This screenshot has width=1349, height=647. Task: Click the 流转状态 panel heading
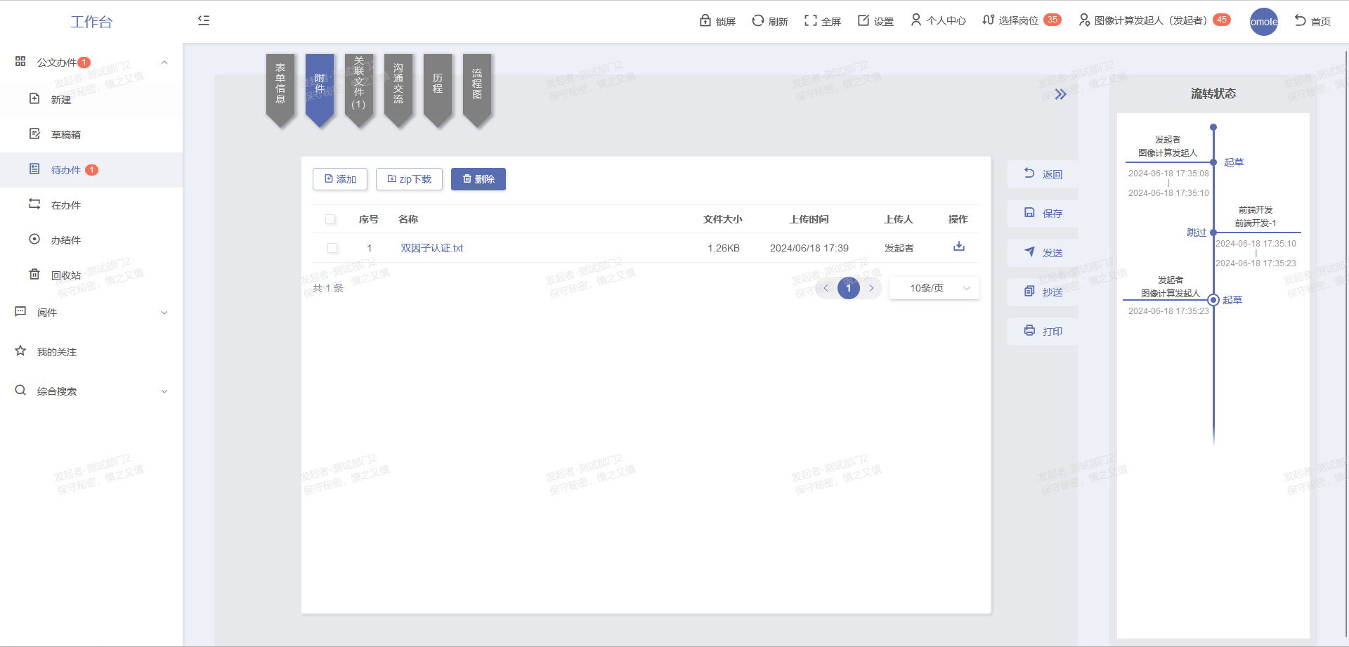(x=1213, y=93)
